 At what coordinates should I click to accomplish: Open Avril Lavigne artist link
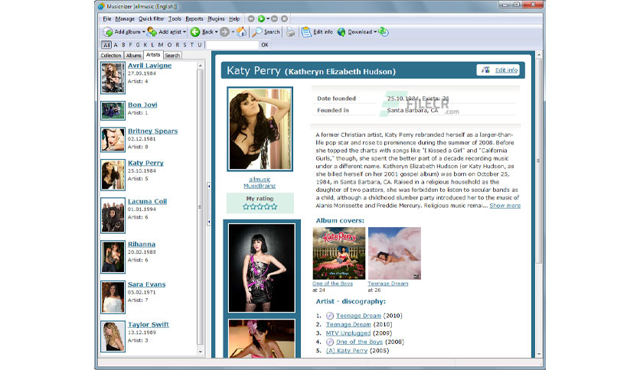[x=149, y=66]
